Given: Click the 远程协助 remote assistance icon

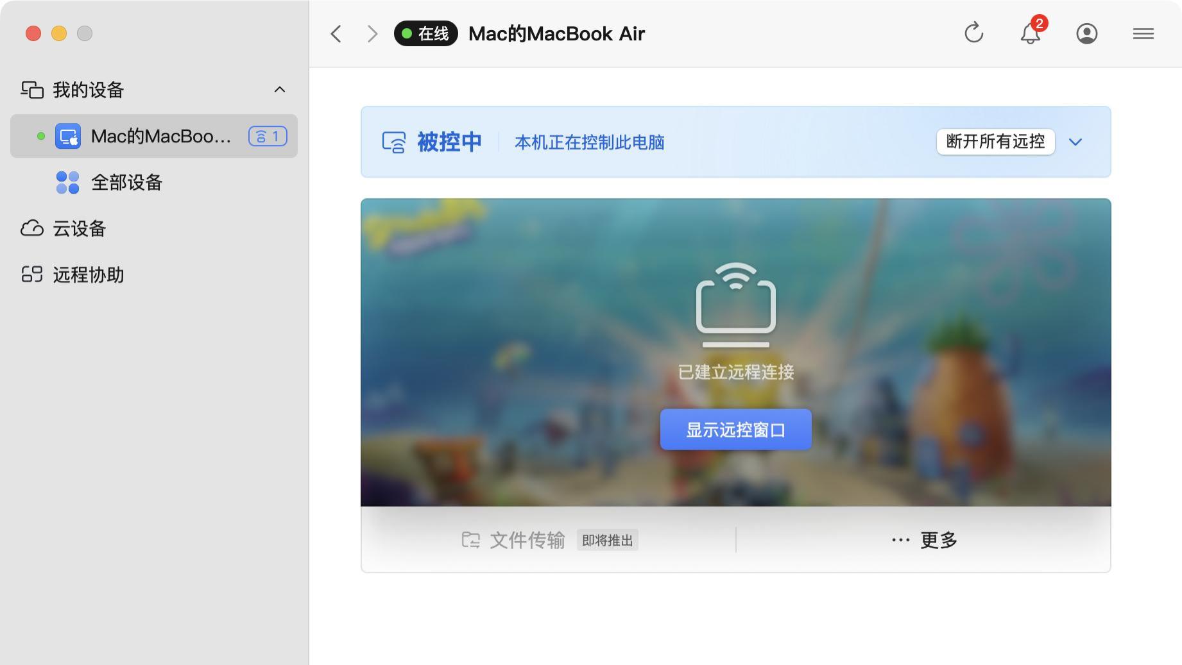Looking at the screenshot, I should coord(32,274).
